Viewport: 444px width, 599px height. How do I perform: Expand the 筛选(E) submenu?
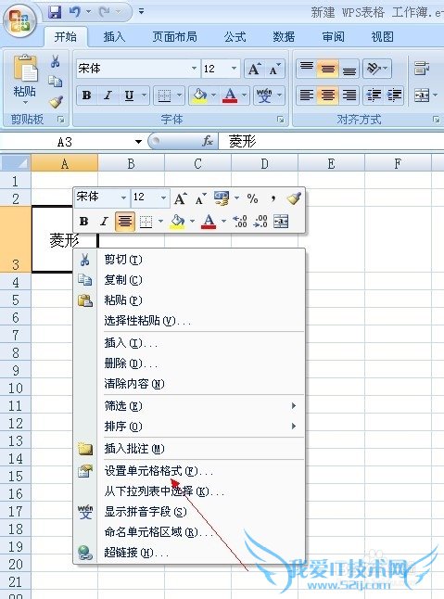pyautogui.click(x=189, y=406)
